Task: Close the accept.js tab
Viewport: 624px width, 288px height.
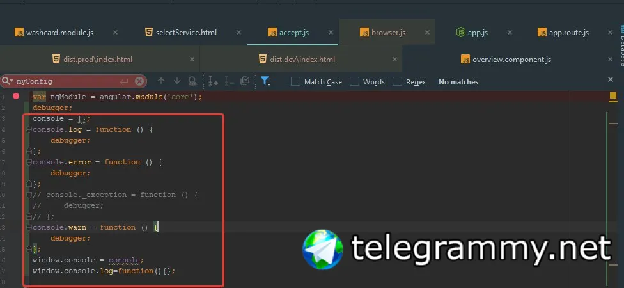Action: [331, 33]
